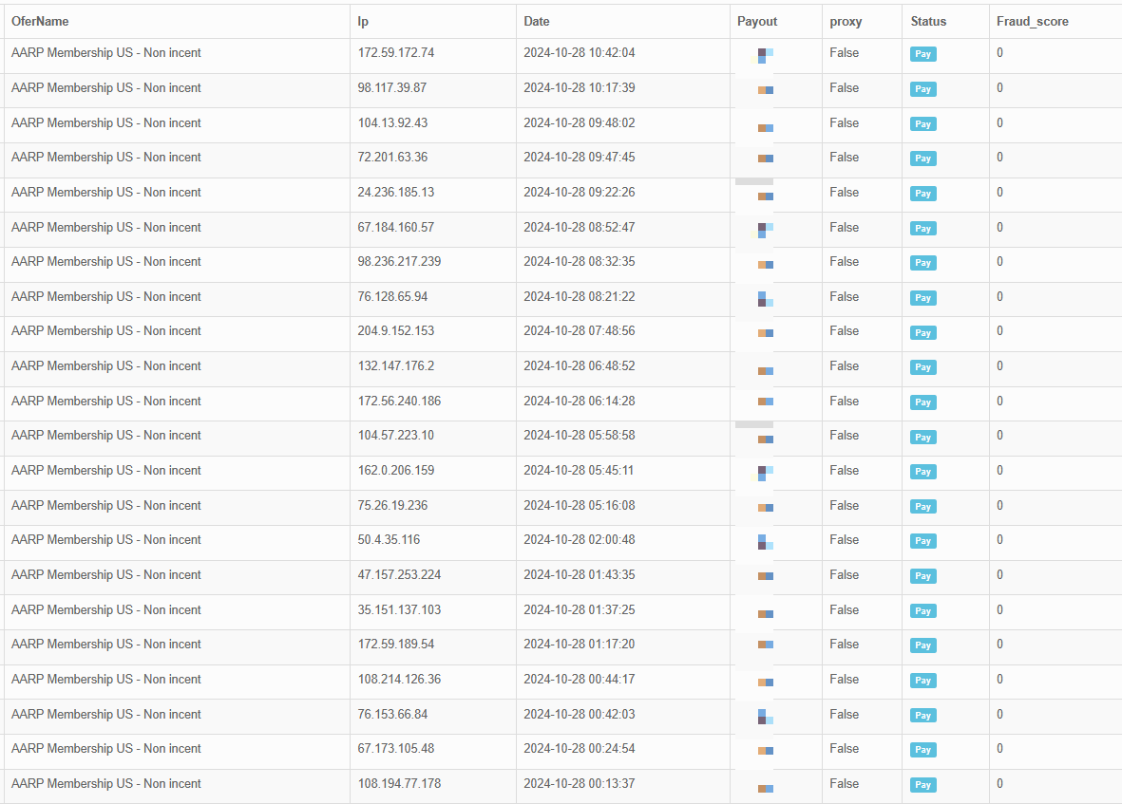Click Pay badge for IP 172.56.240.186
Image resolution: width=1122 pixels, height=804 pixels.
click(x=923, y=402)
